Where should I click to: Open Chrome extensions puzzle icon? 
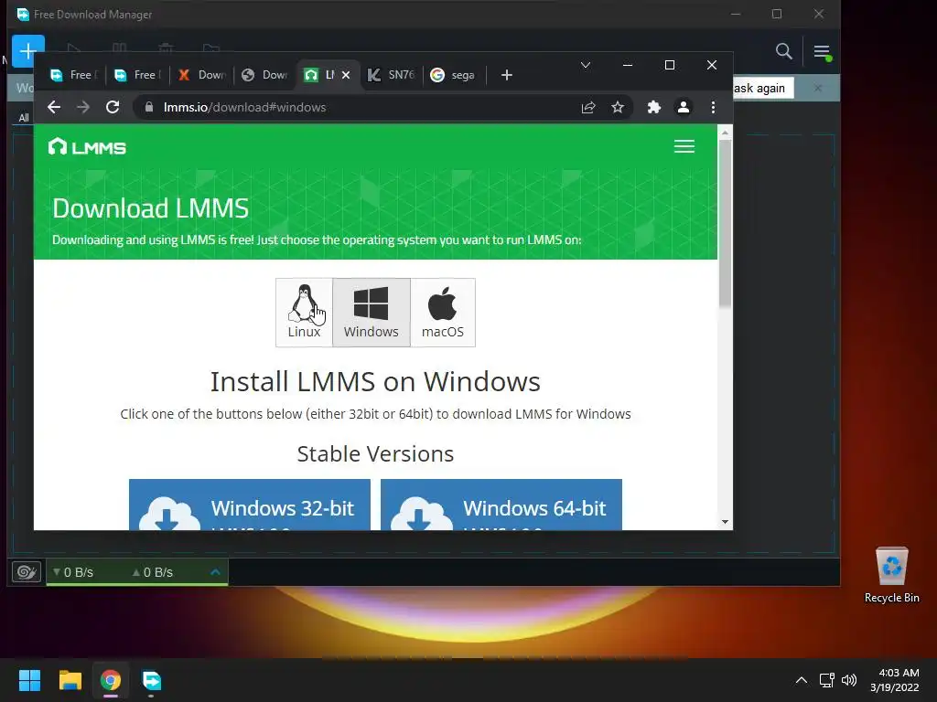click(x=654, y=108)
